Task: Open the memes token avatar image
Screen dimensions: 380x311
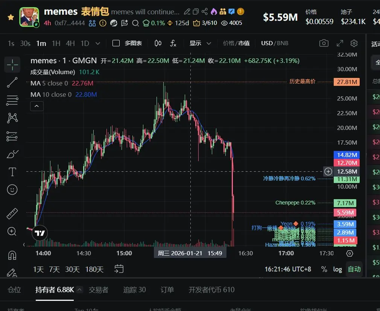Action: click(x=29, y=17)
